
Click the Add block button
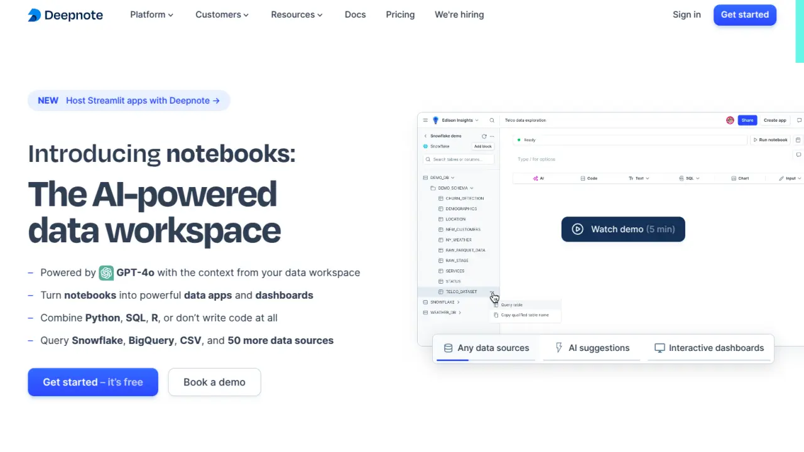483,146
